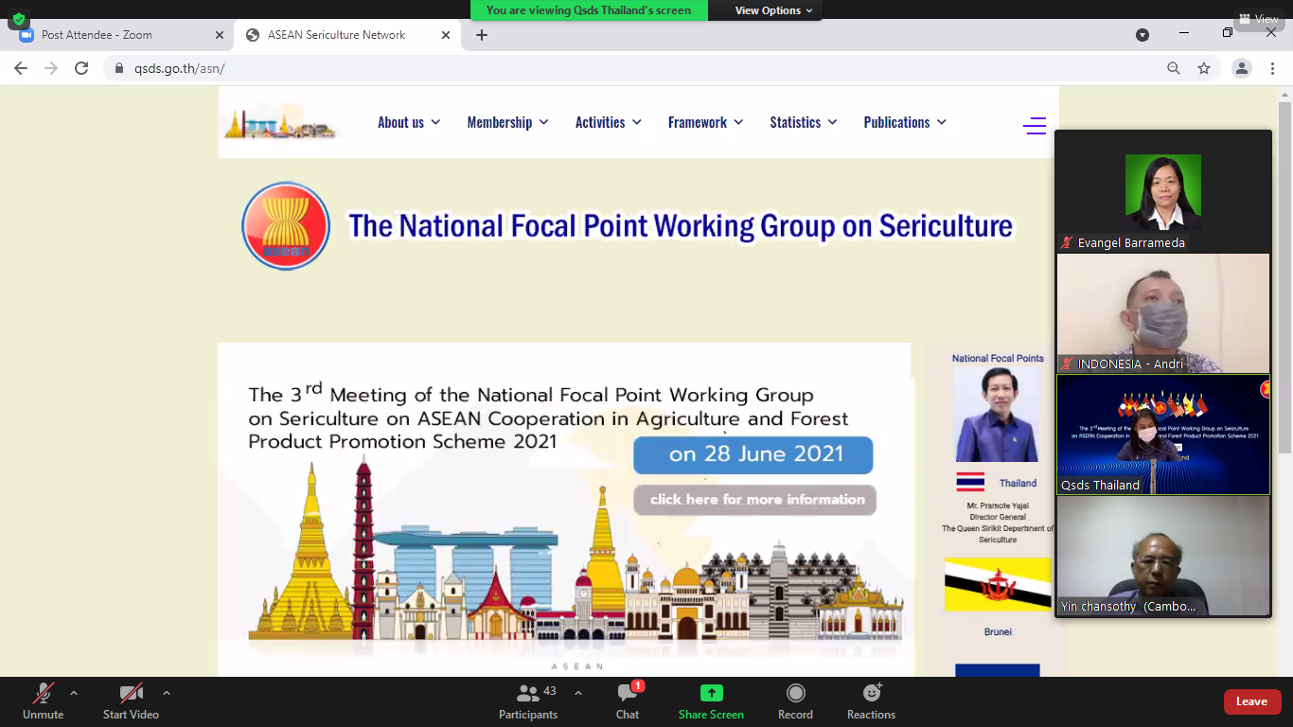Image resolution: width=1293 pixels, height=727 pixels.
Task: Reload the page in the browser
Action: (x=81, y=68)
